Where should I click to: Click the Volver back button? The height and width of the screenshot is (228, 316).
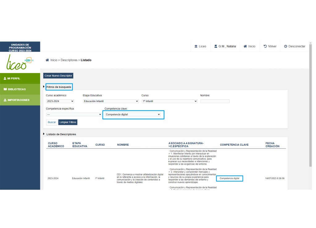click(x=270, y=46)
